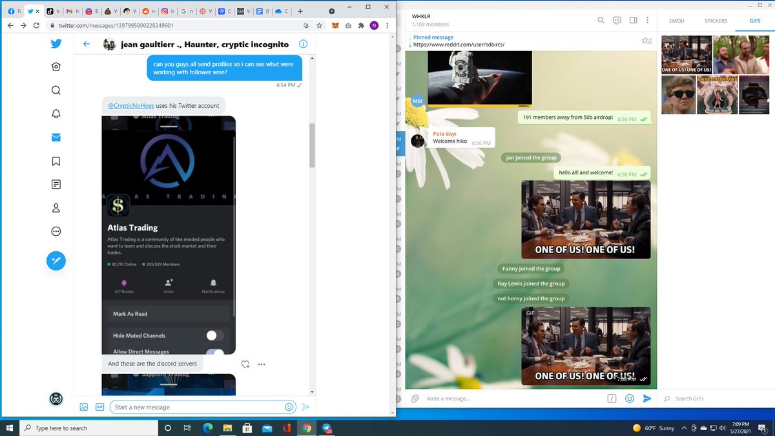775x436 pixels.
Task: Switch to STICKERS tab in Telegram panel
Action: [x=716, y=21]
